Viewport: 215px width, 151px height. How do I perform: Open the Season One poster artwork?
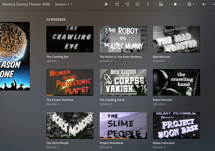point(15,56)
